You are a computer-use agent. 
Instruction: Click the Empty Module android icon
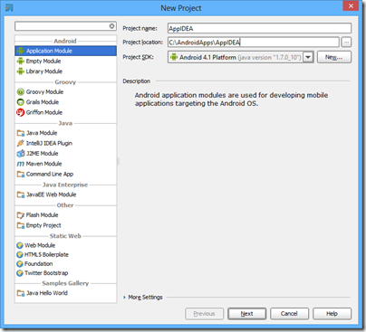pos(20,62)
